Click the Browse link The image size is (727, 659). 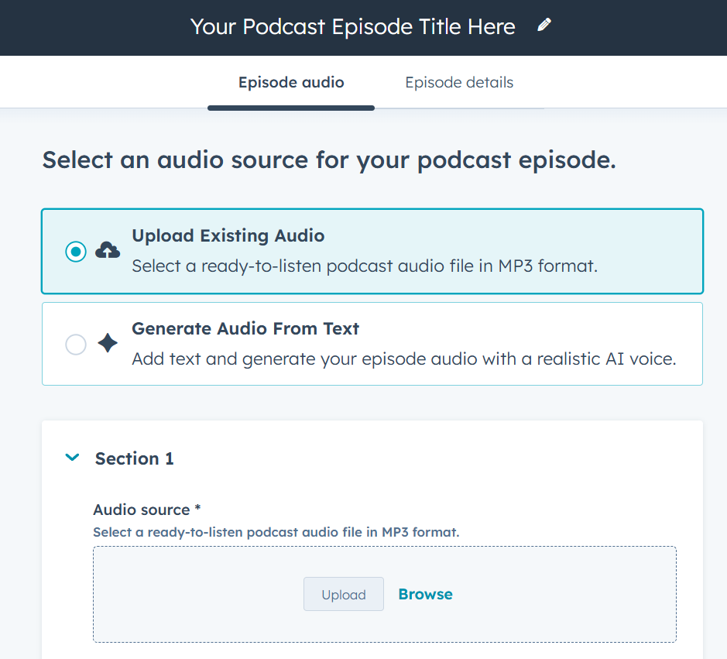click(425, 594)
